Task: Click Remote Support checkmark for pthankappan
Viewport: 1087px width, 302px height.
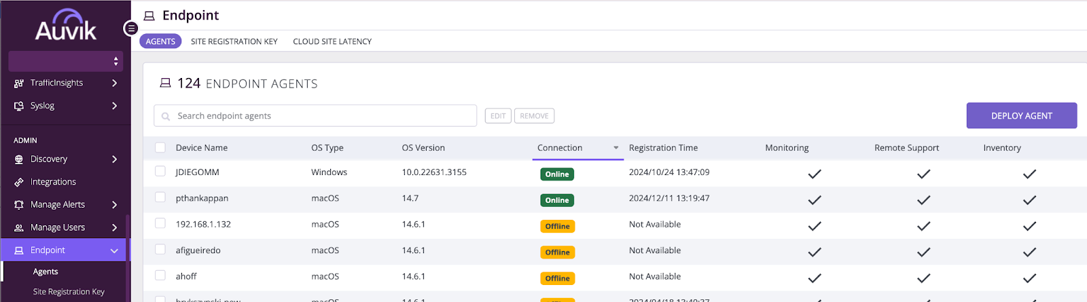Action: point(923,200)
